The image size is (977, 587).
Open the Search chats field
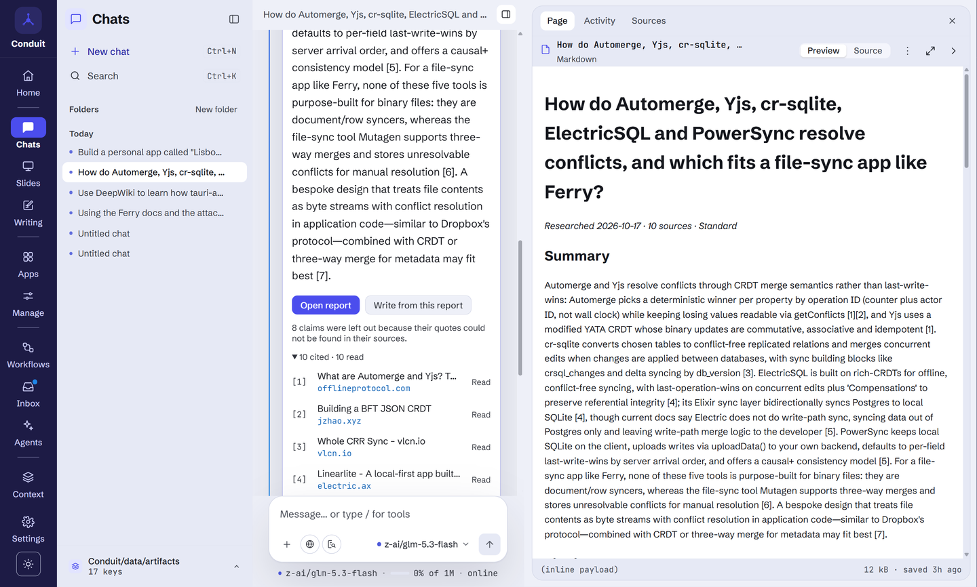click(x=154, y=76)
